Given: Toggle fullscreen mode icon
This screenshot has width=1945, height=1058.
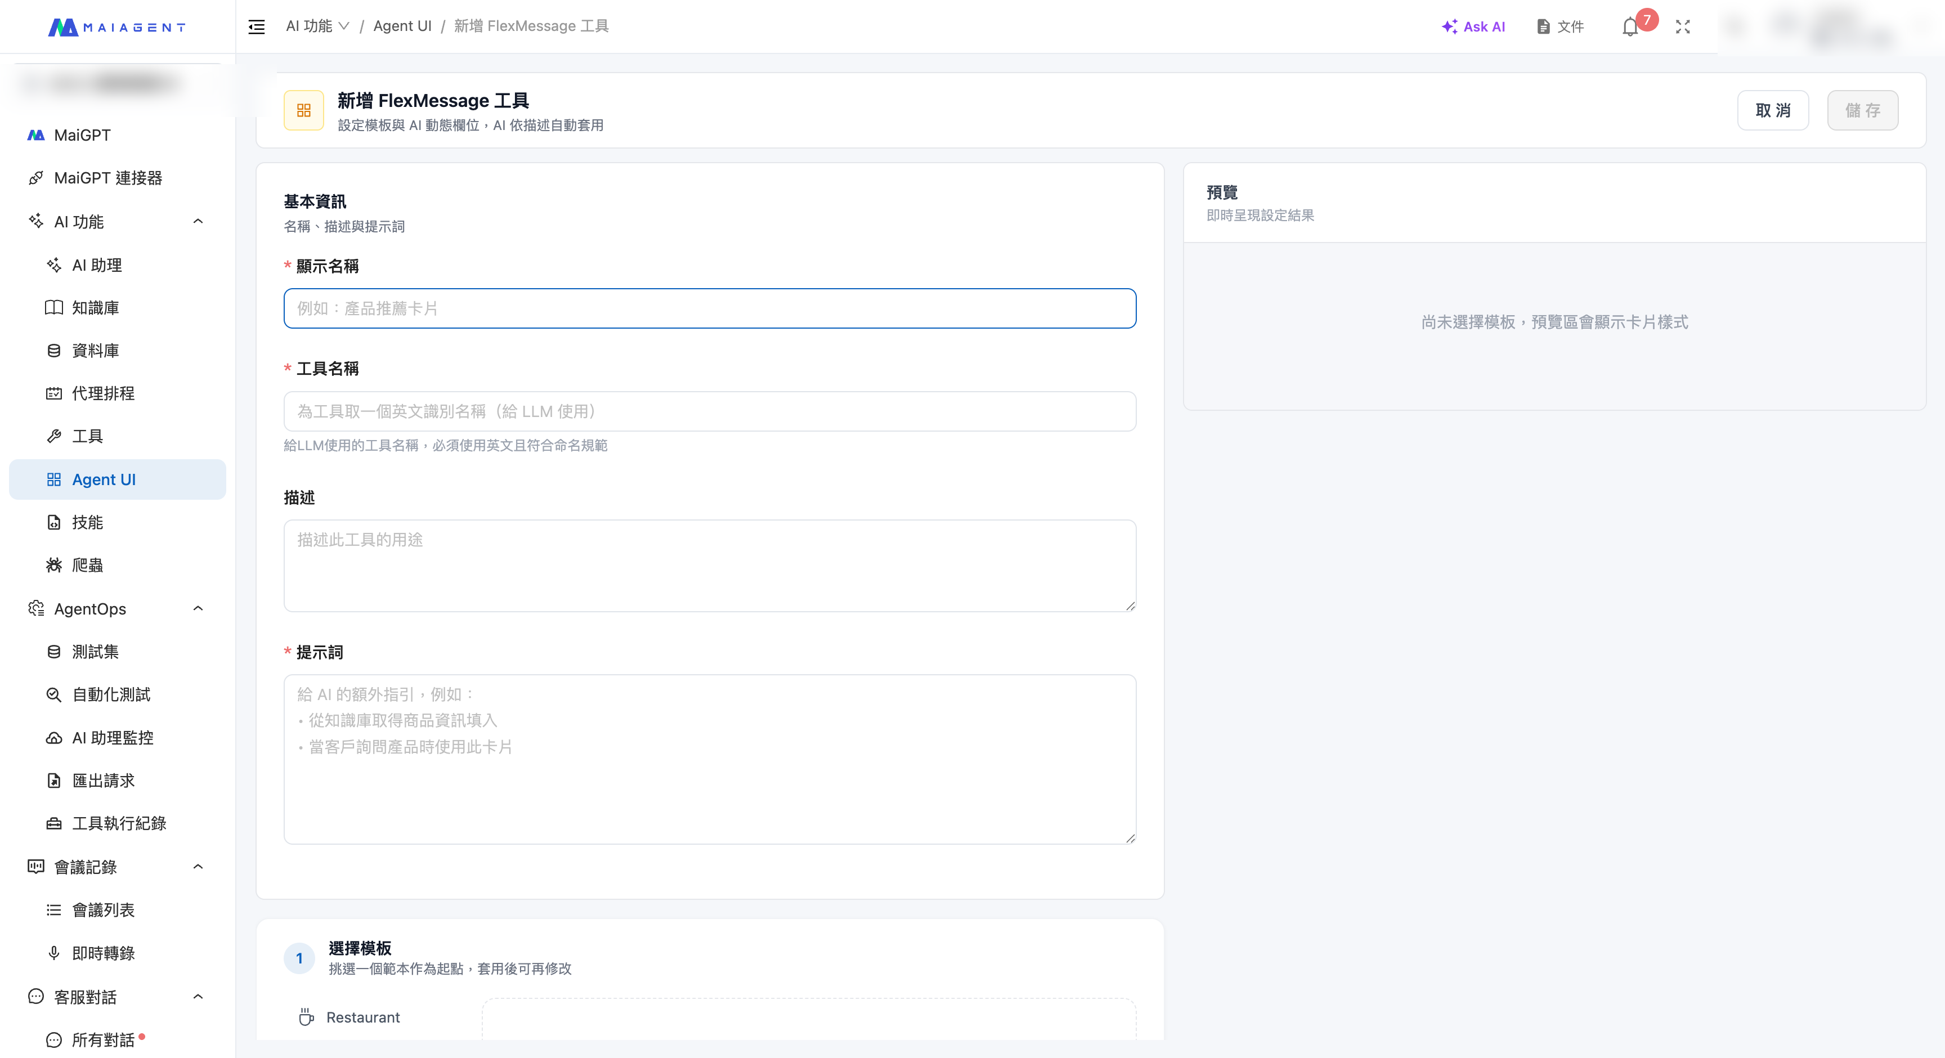Looking at the screenshot, I should (1683, 27).
